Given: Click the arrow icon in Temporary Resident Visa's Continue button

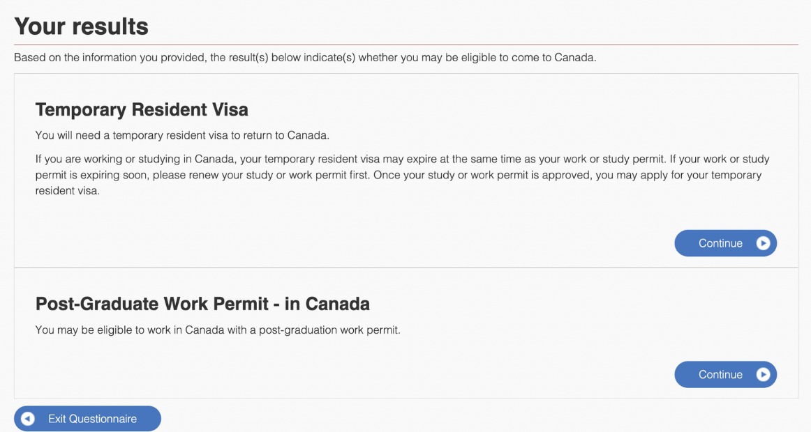Looking at the screenshot, I should pyautogui.click(x=764, y=243).
